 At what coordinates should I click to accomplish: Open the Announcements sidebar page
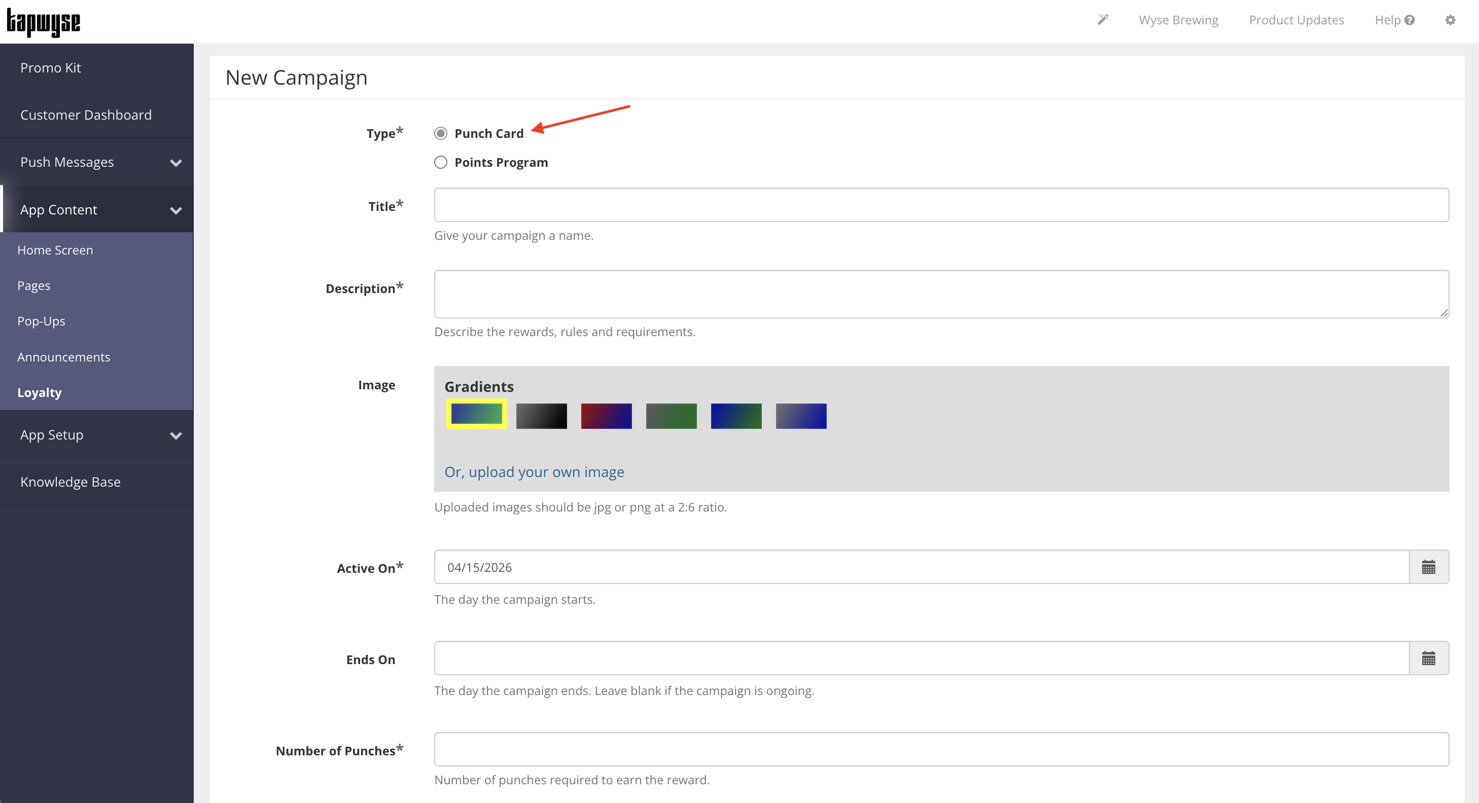tap(64, 357)
